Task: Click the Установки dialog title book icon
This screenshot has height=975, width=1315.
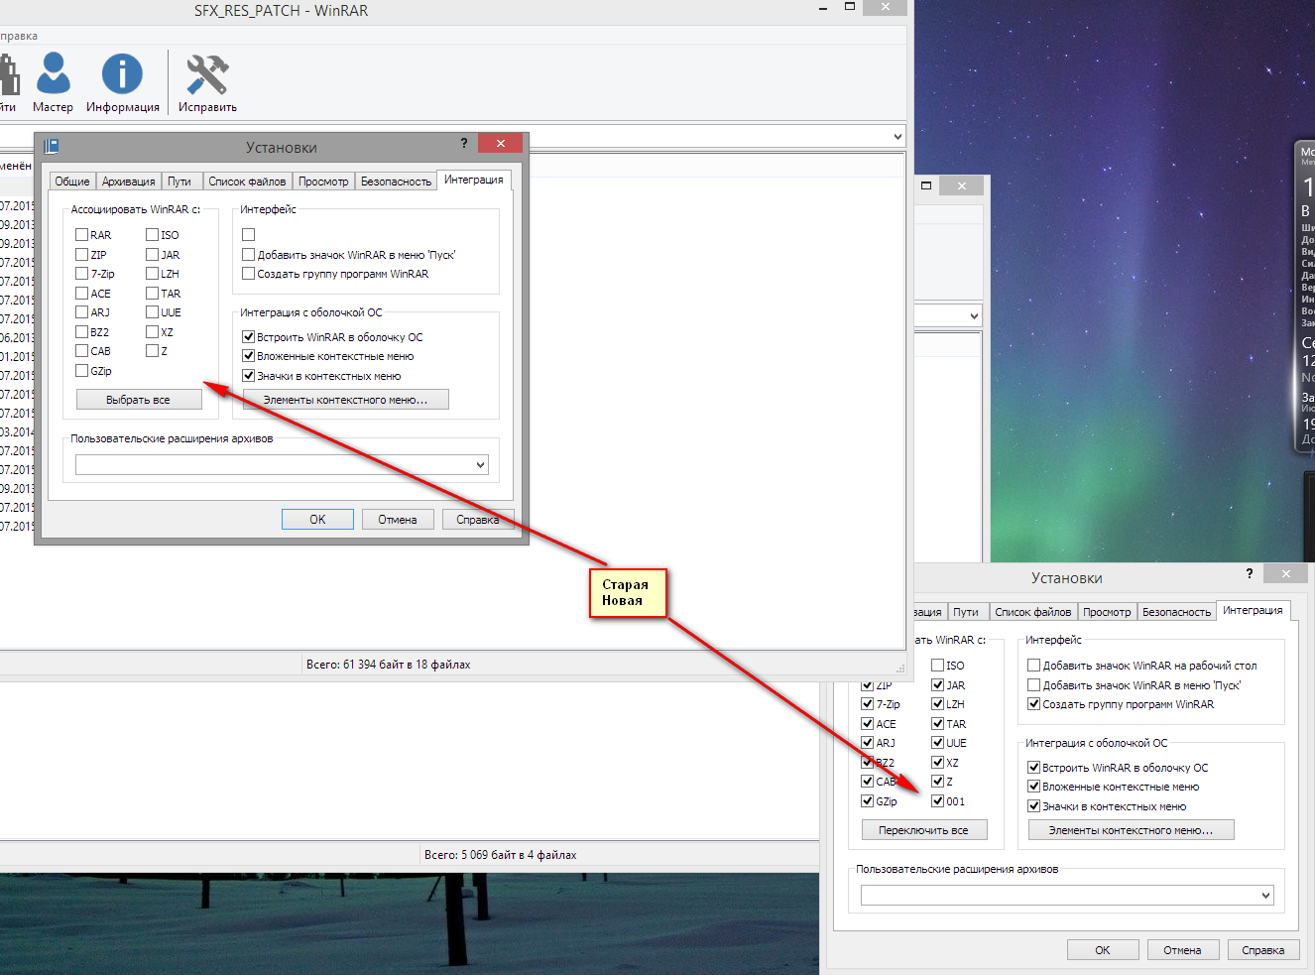Action: point(52,147)
